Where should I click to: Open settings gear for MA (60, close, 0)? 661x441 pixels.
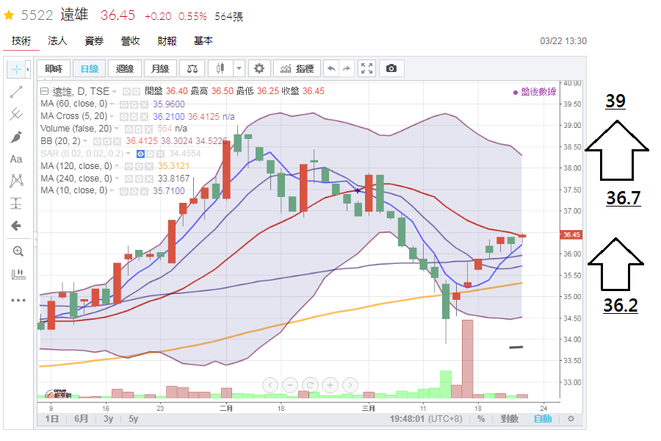pos(134,104)
